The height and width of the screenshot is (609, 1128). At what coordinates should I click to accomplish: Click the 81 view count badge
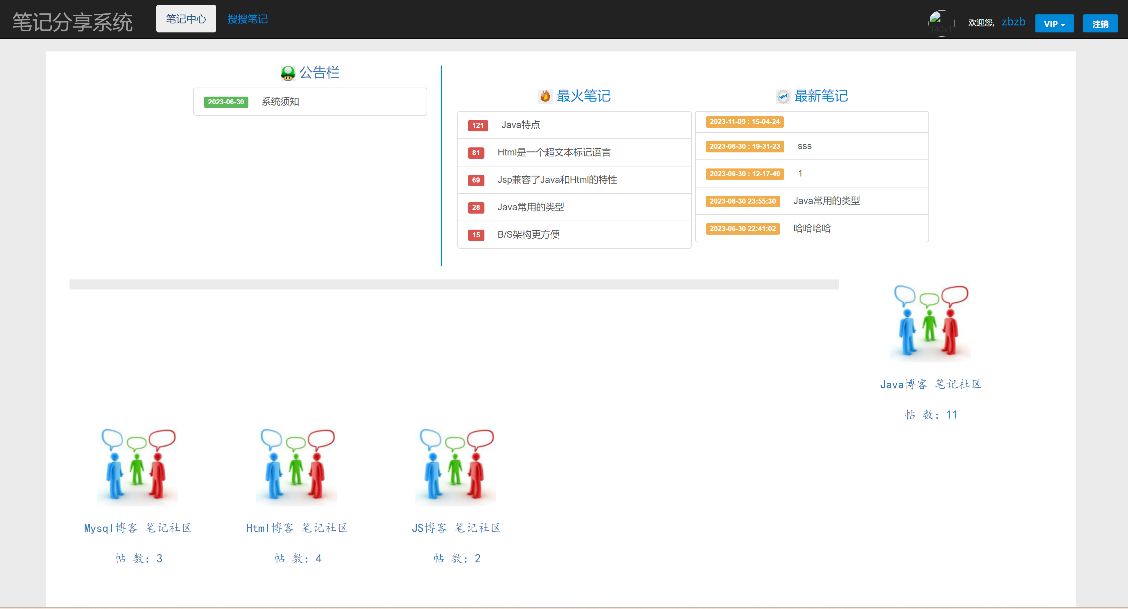click(x=476, y=153)
